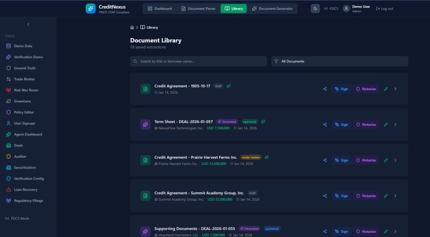Open Securitization tool
The width and height of the screenshot is (430, 237).
pyautogui.click(x=25, y=167)
